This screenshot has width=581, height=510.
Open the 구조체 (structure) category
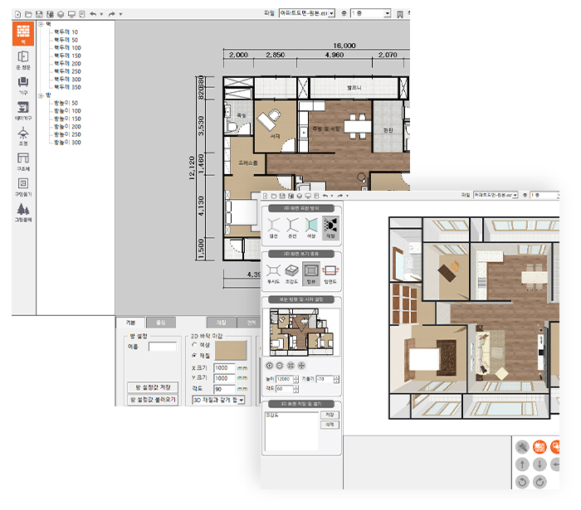(x=23, y=160)
